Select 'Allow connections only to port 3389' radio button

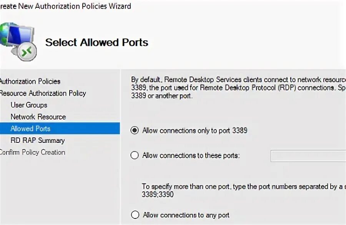point(135,131)
